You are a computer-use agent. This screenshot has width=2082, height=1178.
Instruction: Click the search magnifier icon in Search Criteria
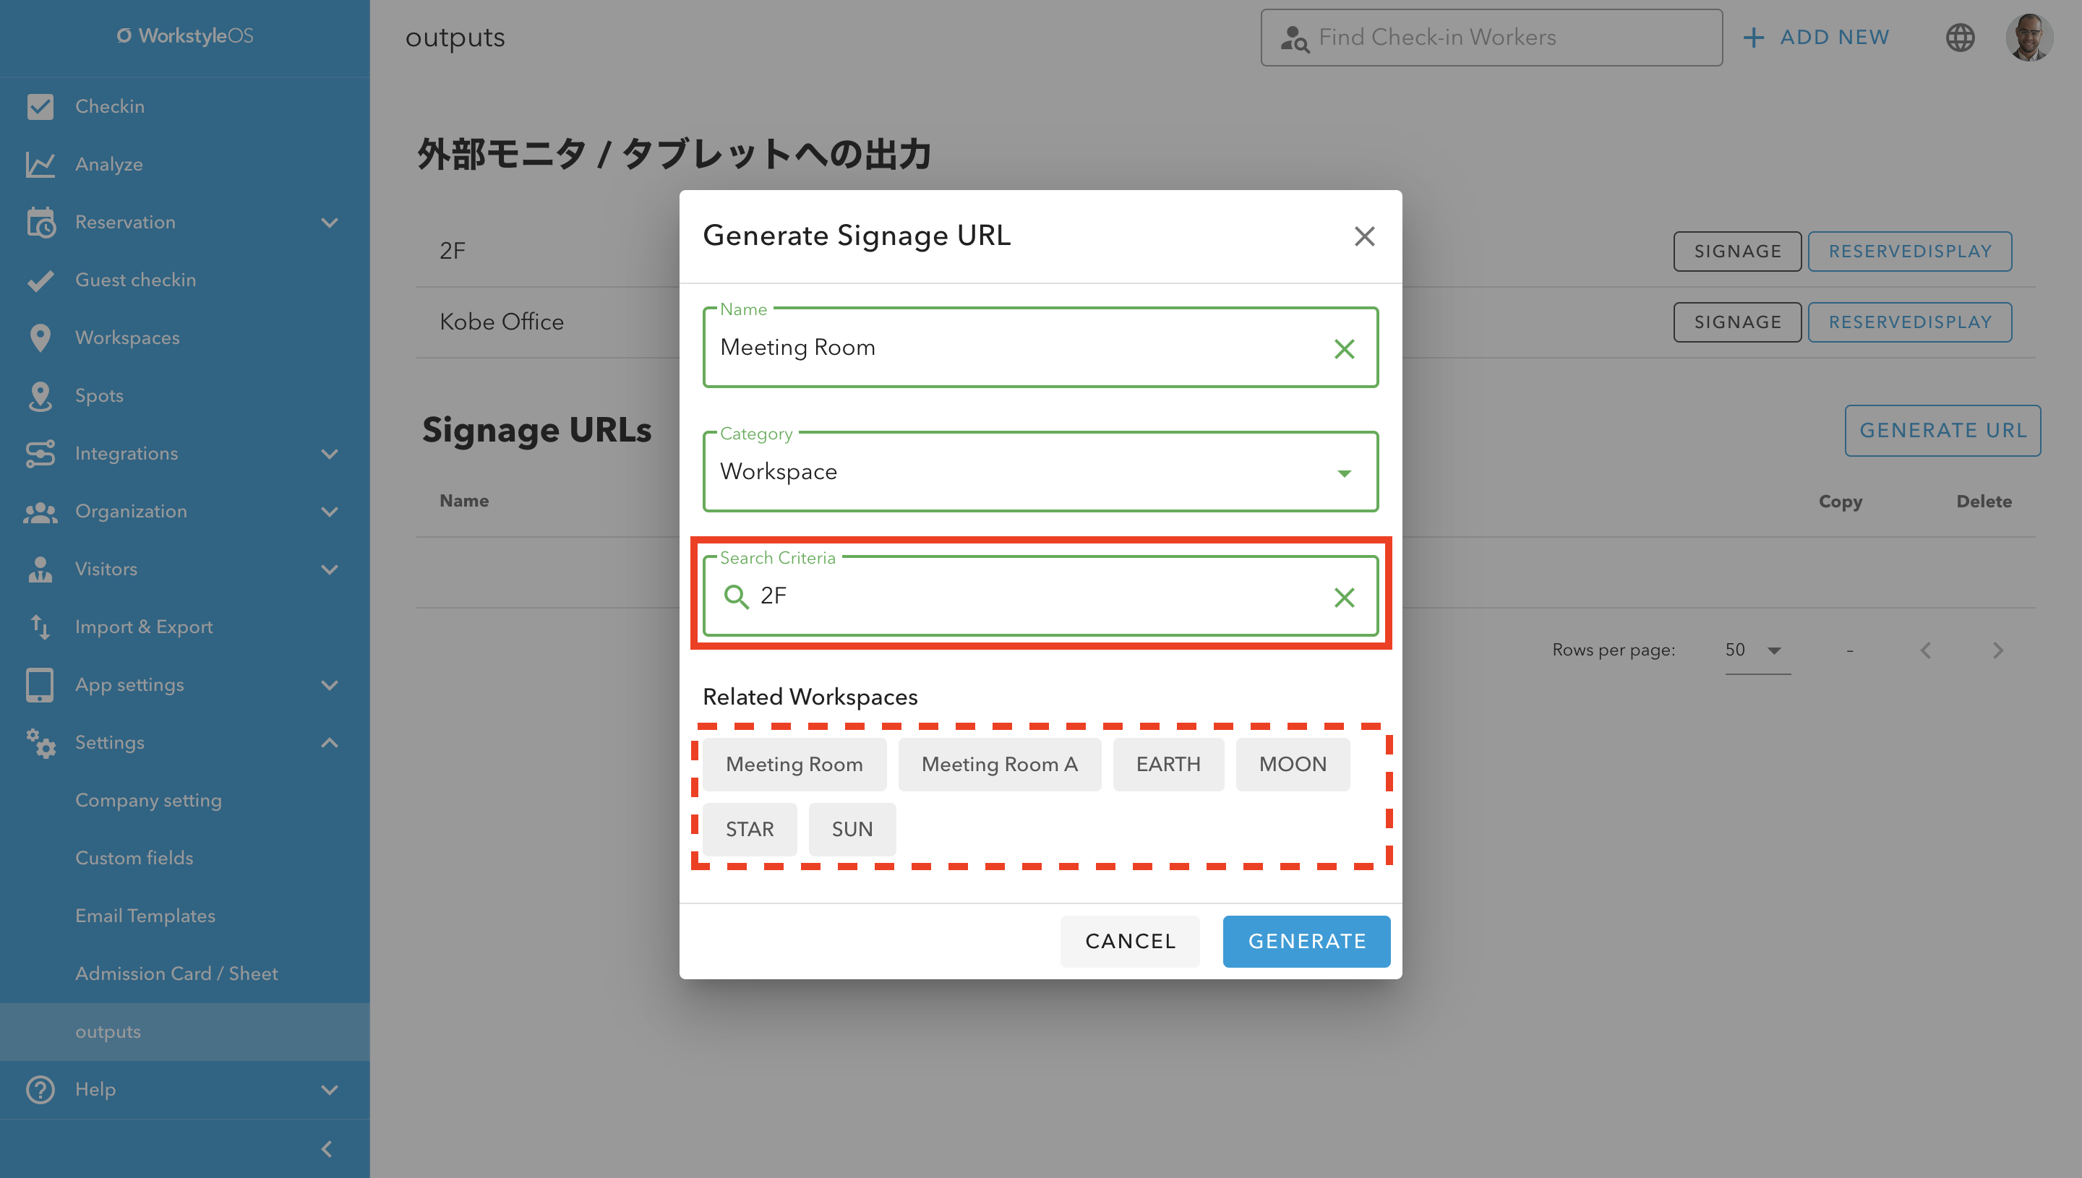735,596
